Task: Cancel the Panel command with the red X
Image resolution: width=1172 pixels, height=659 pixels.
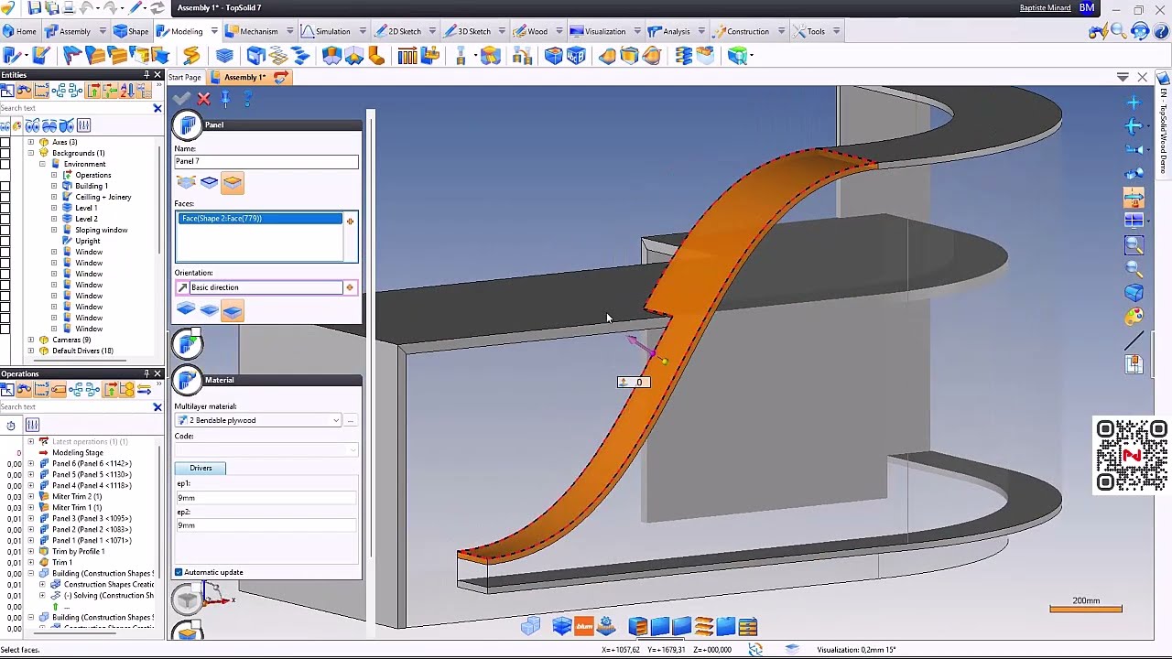Action: pos(203,99)
